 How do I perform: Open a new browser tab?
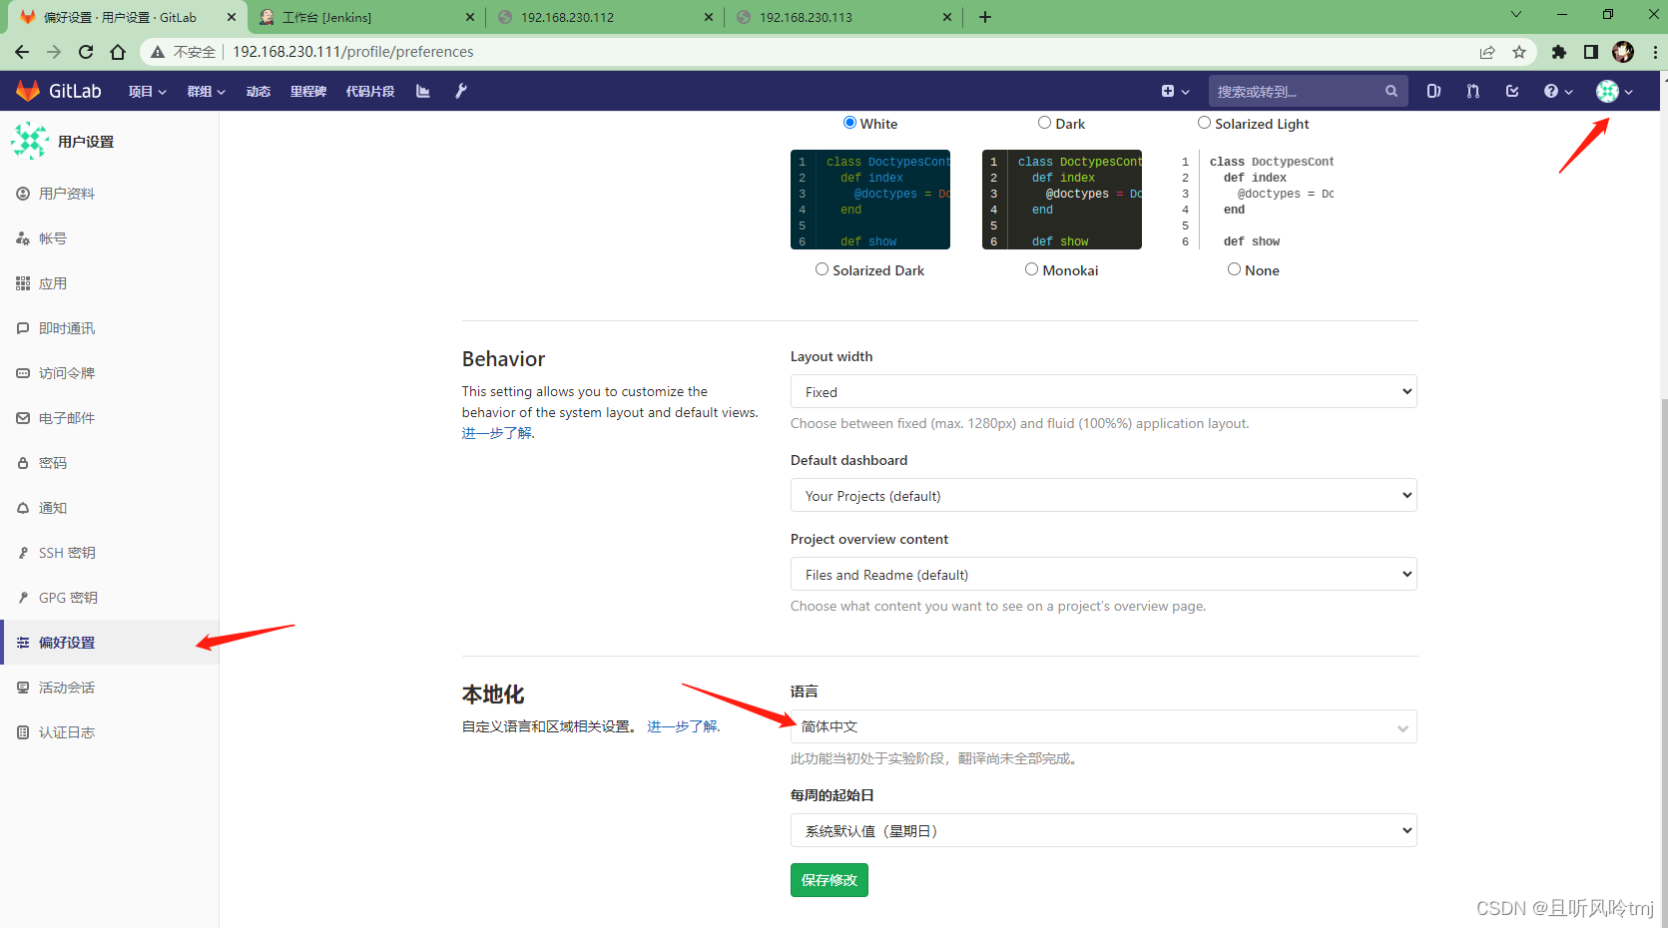985,17
